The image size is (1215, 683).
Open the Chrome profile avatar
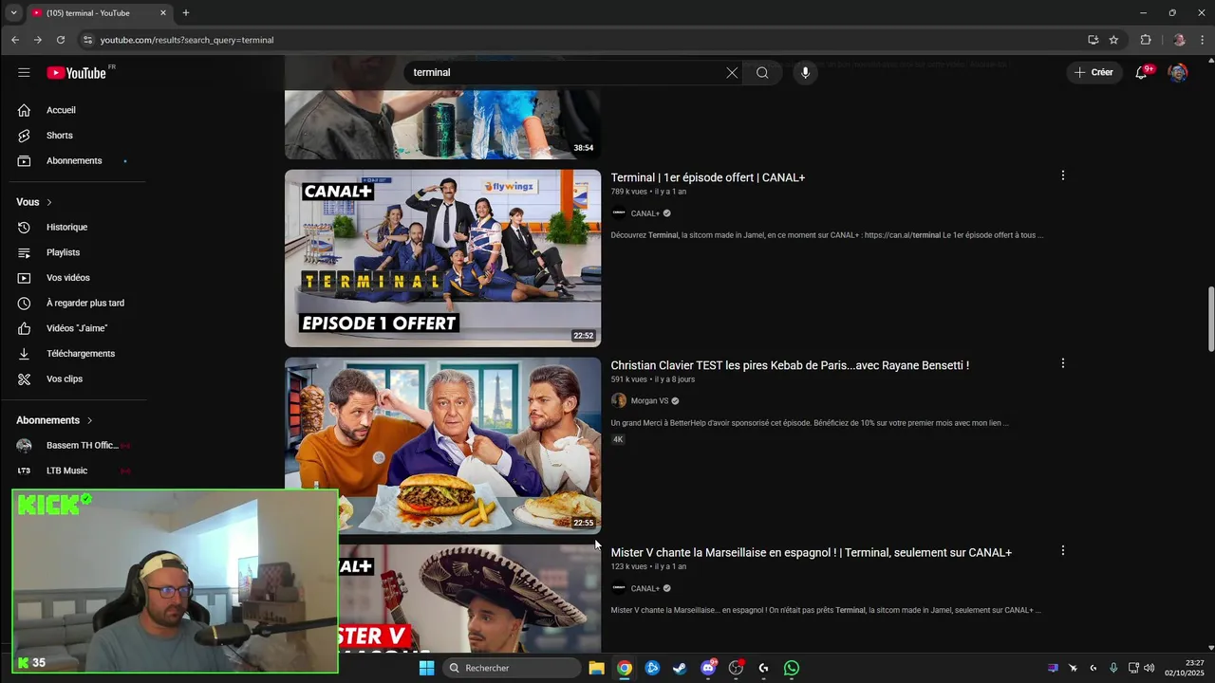pos(1179,40)
